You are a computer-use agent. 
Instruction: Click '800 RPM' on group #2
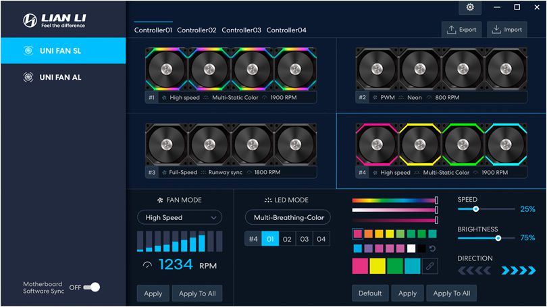pyautogui.click(x=447, y=98)
